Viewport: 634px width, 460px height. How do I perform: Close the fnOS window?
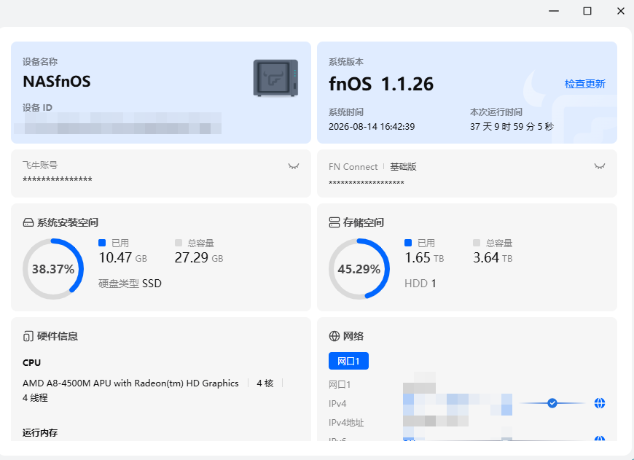[621, 11]
